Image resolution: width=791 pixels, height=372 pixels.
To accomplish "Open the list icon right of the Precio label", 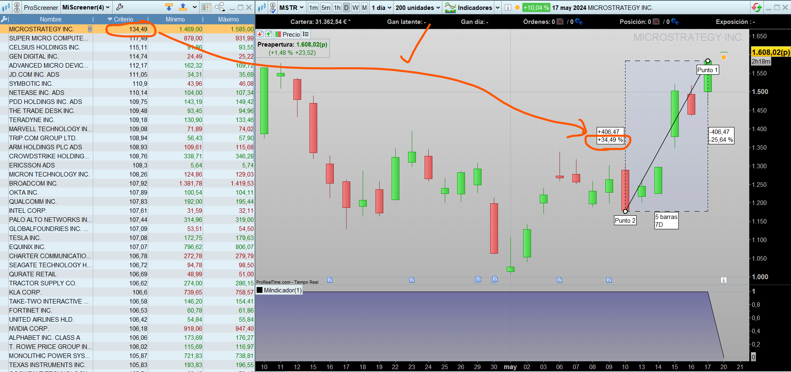I will [x=305, y=34].
